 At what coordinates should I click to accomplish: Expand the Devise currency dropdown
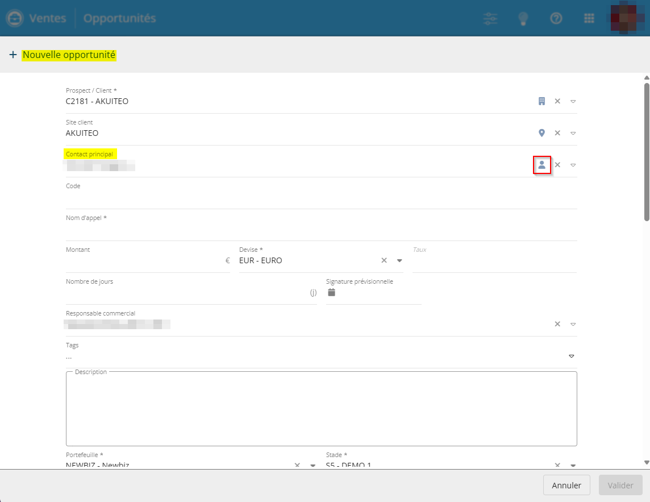point(399,260)
